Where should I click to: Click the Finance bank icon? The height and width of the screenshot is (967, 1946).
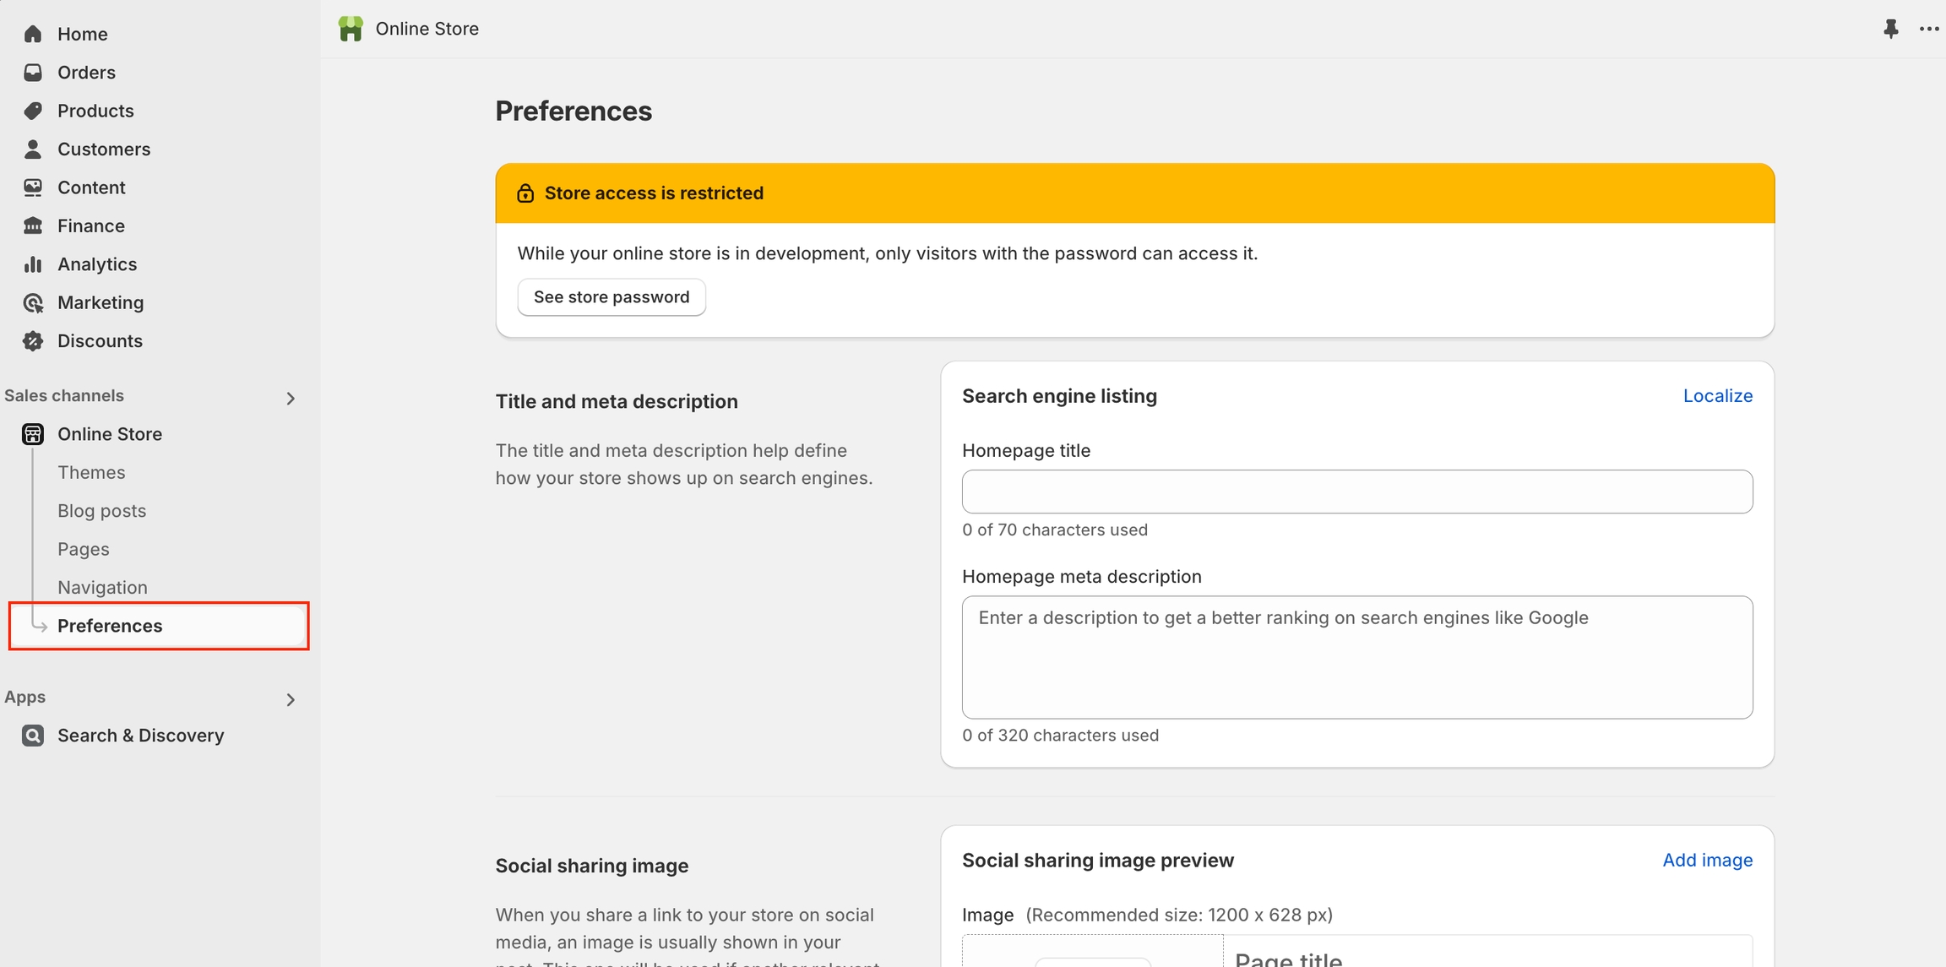click(x=33, y=225)
